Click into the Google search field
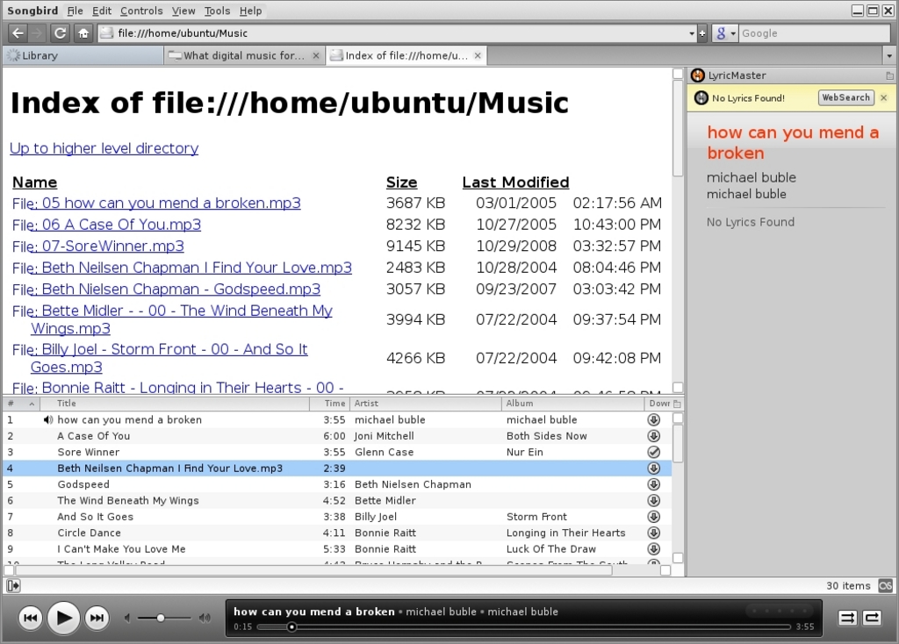The height and width of the screenshot is (644, 899). [814, 33]
